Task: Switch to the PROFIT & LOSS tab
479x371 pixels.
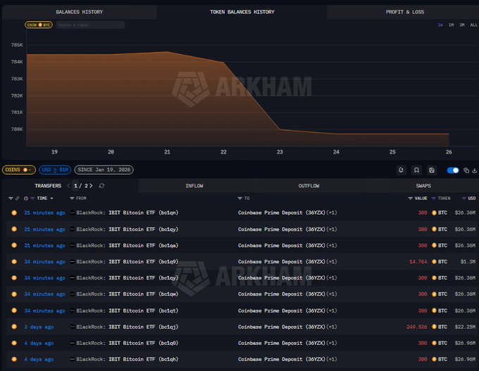Action: (405, 12)
